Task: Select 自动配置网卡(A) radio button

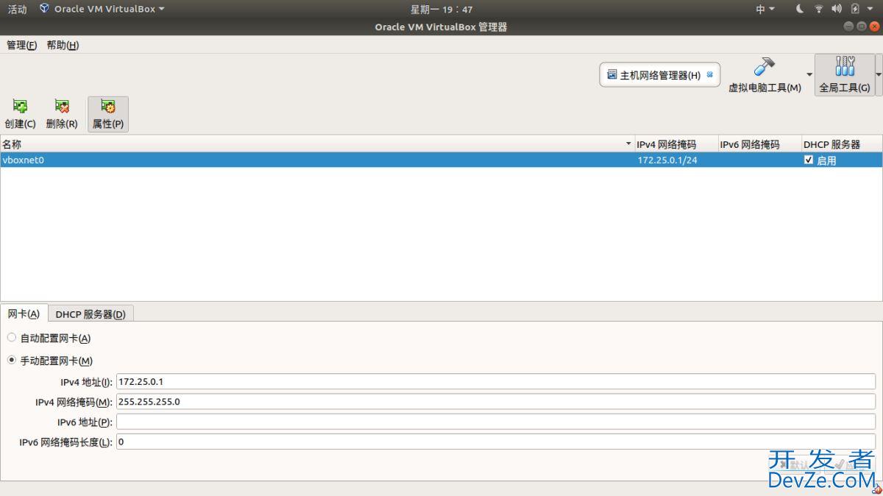Action: (x=11, y=338)
